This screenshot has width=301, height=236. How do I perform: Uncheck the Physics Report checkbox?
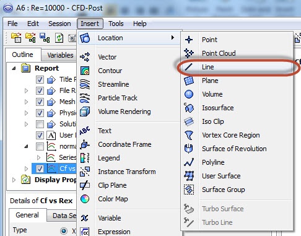[40, 113]
